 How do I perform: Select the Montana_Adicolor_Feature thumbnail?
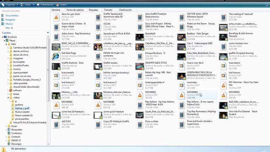tap(98, 96)
